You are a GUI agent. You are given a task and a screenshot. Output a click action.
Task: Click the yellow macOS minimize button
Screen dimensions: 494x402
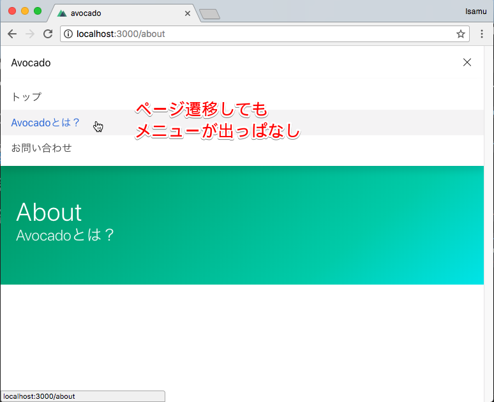click(25, 11)
